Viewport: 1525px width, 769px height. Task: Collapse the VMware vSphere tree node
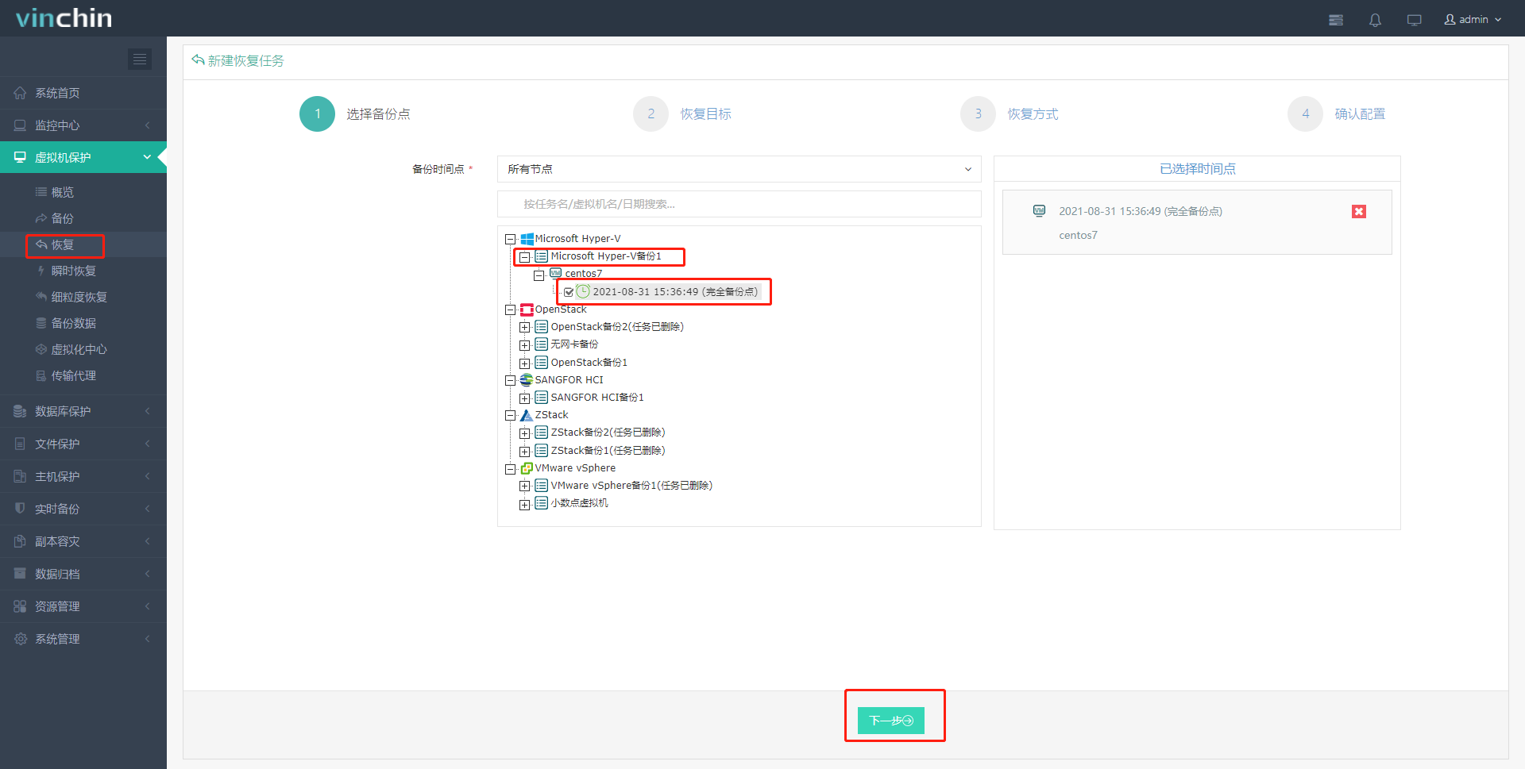point(511,469)
